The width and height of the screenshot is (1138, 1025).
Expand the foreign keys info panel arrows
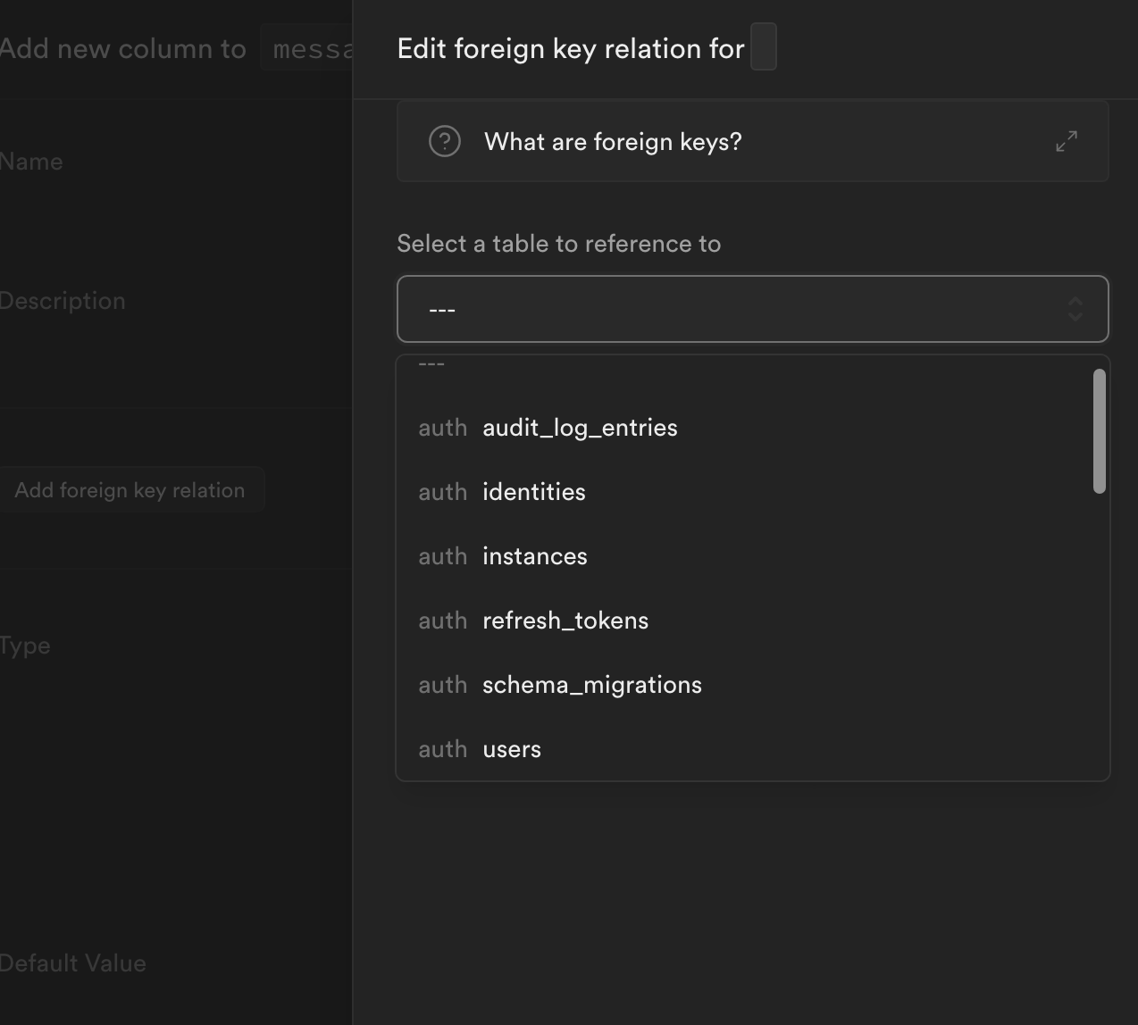coord(1066,141)
